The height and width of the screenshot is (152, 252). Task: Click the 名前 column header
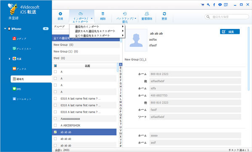87,66
